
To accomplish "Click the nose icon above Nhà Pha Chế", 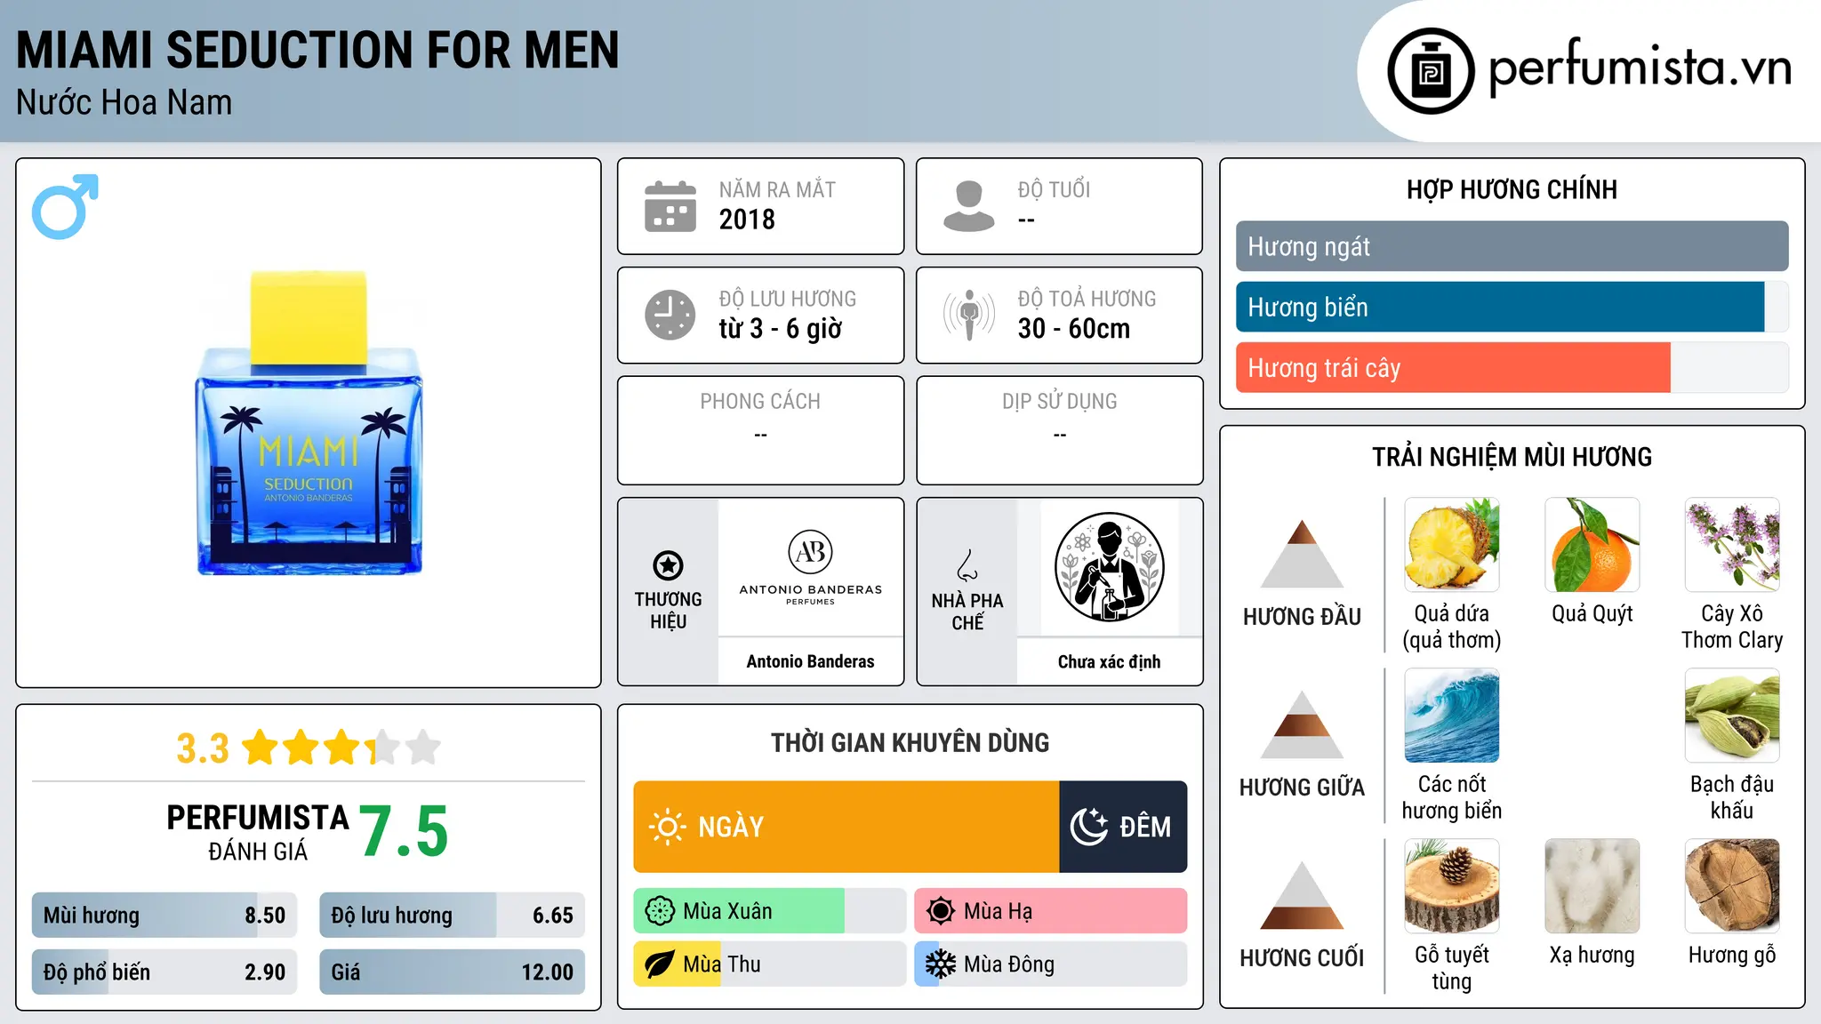I will tap(967, 565).
